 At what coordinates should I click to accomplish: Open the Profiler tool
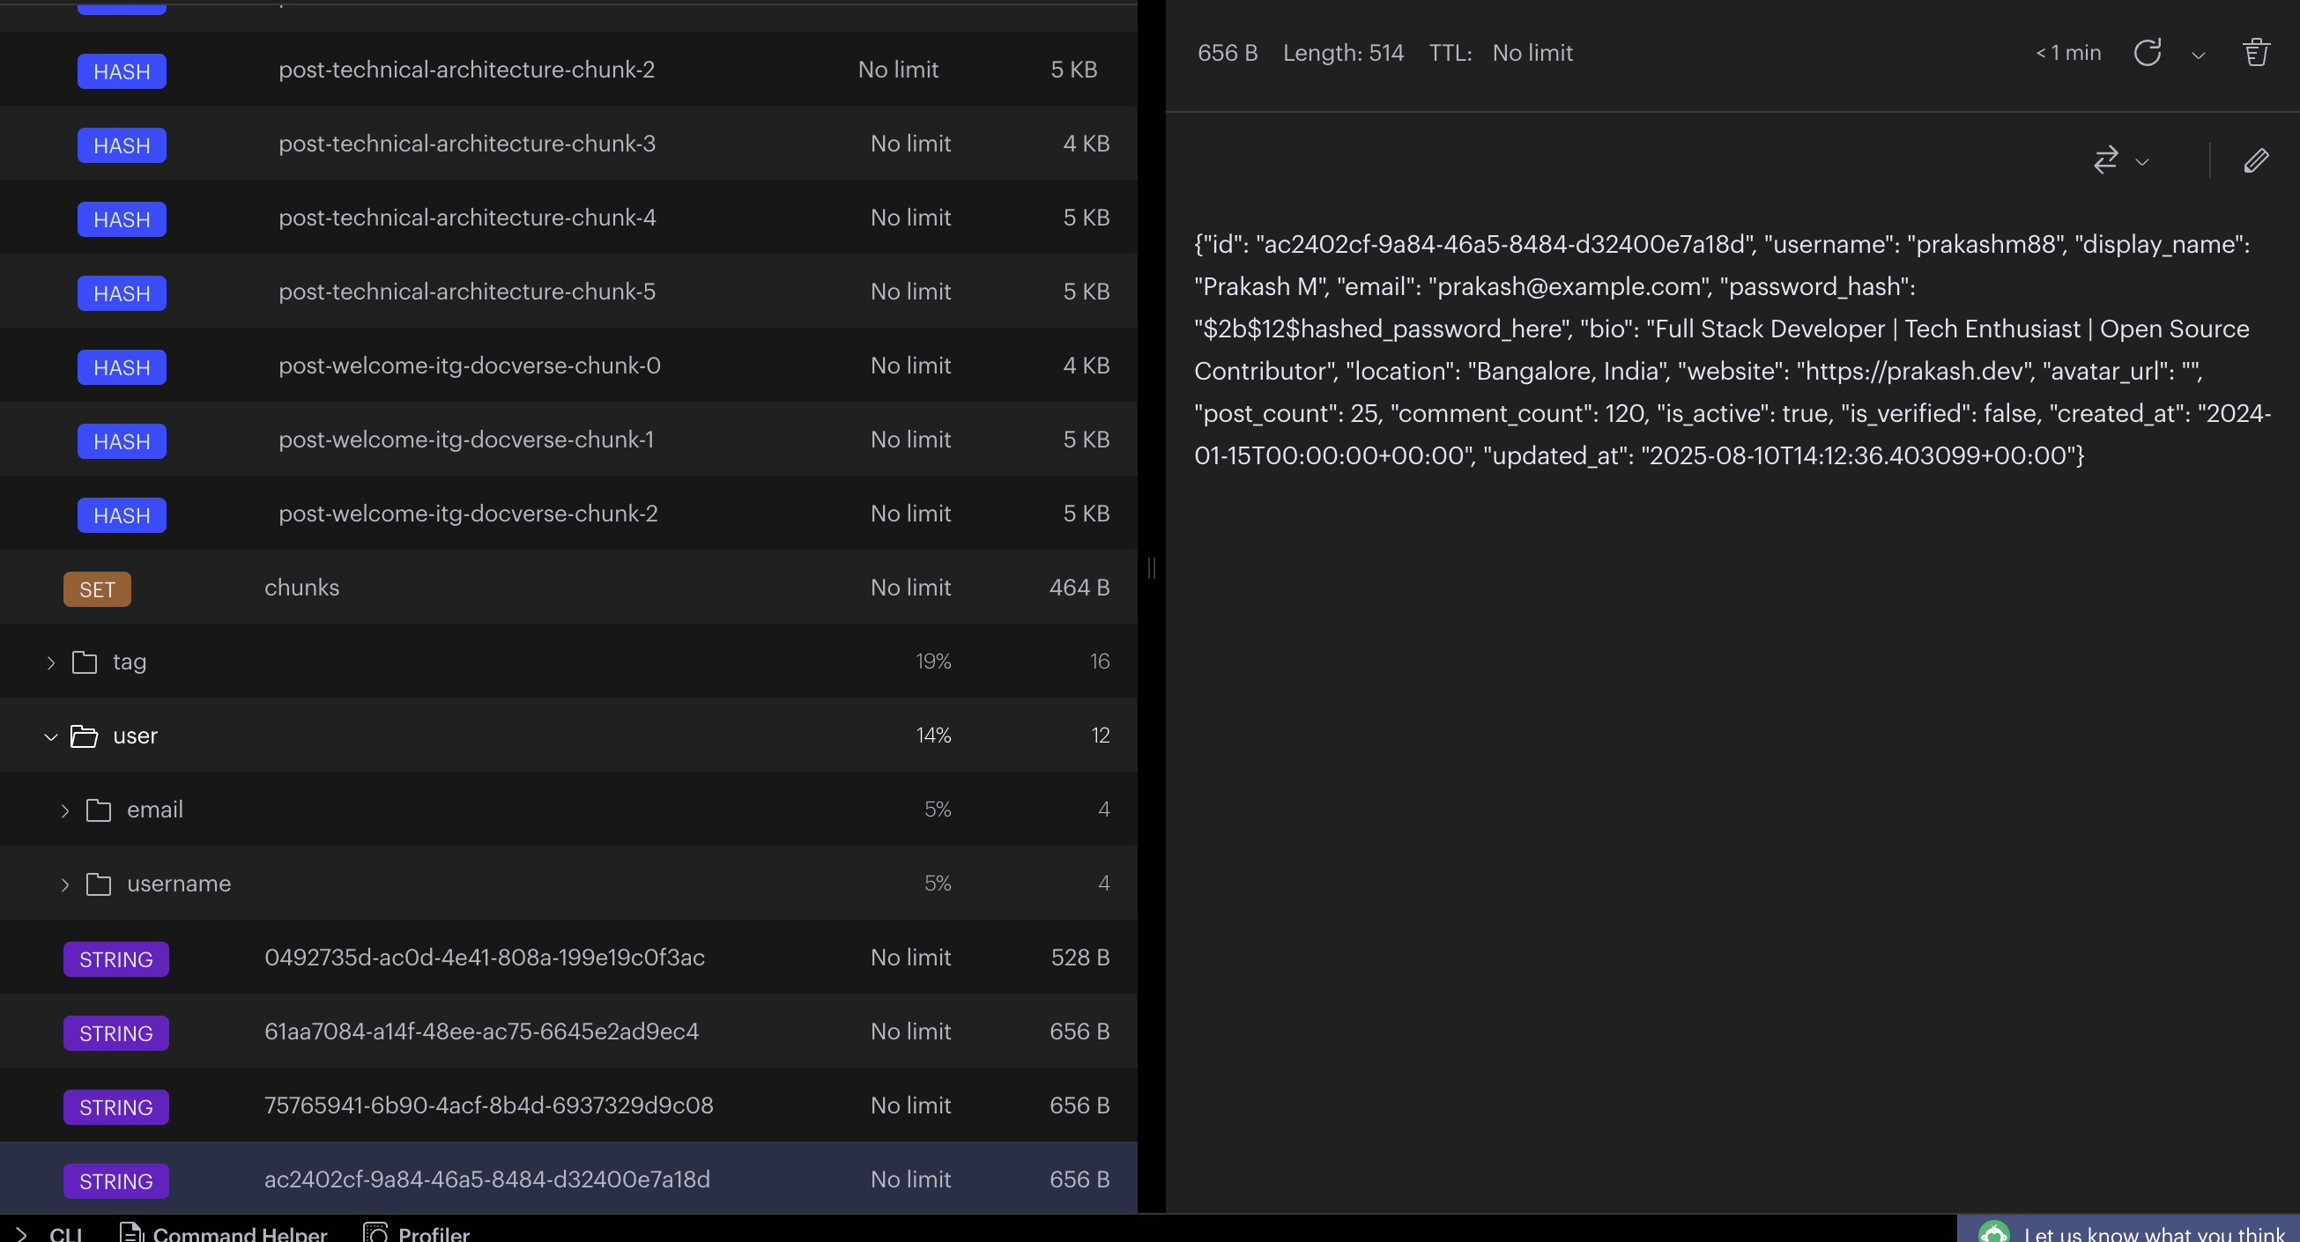[416, 1232]
